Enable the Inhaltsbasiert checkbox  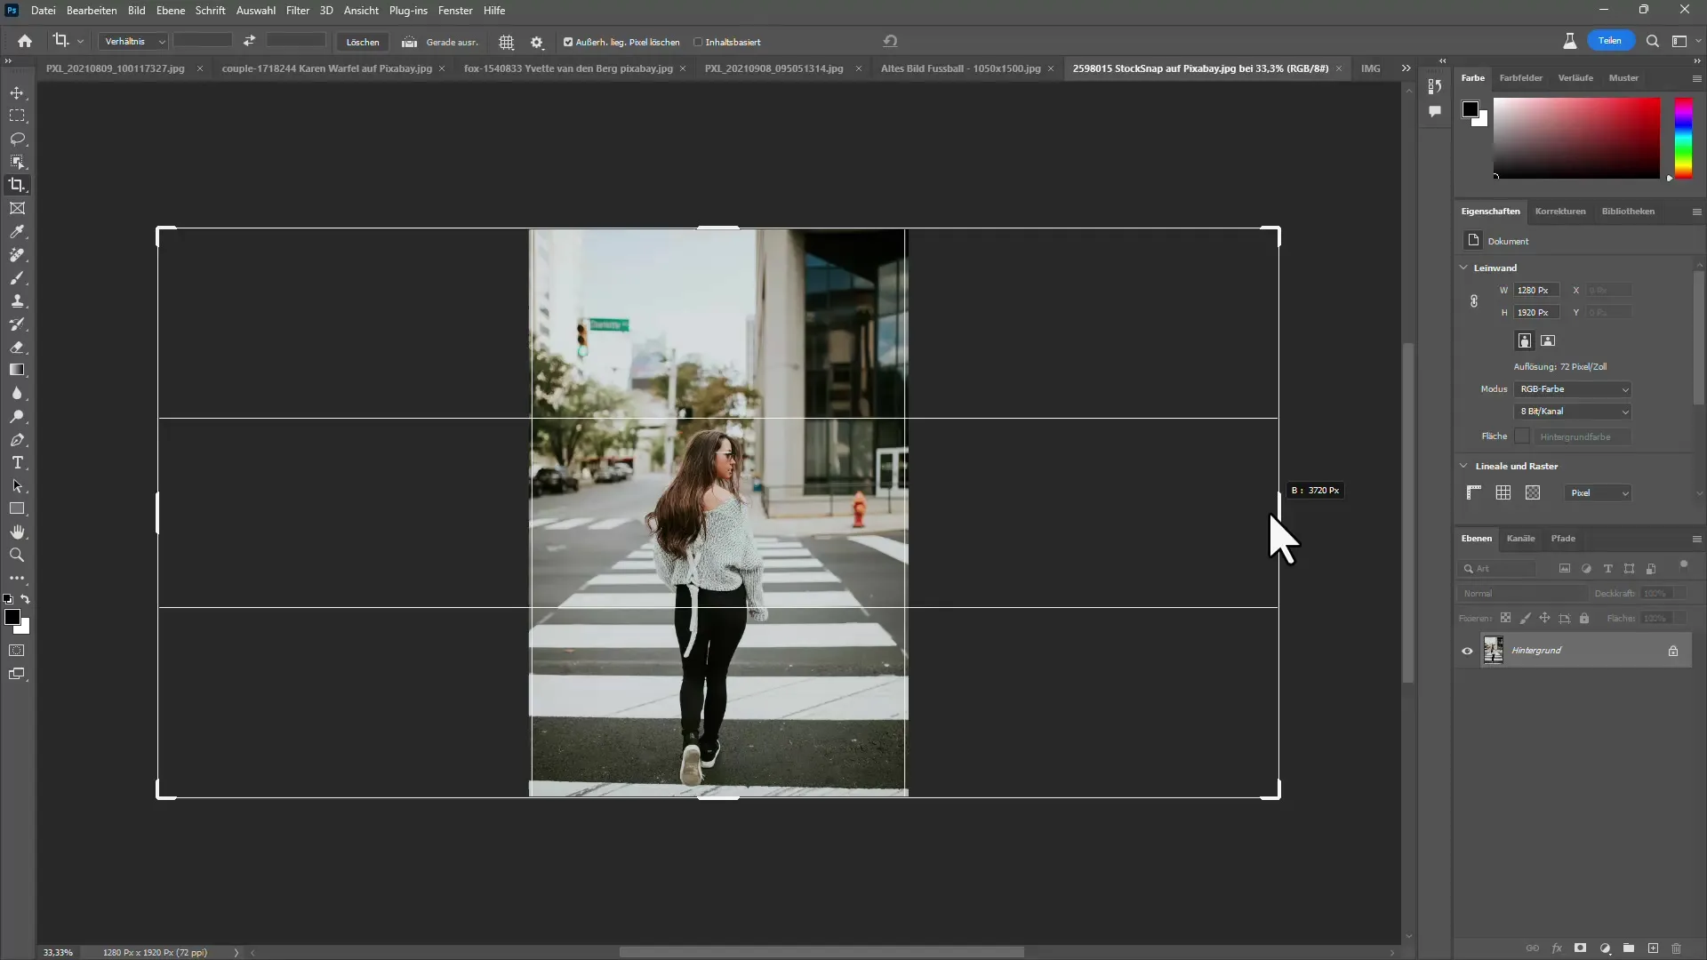tap(698, 42)
